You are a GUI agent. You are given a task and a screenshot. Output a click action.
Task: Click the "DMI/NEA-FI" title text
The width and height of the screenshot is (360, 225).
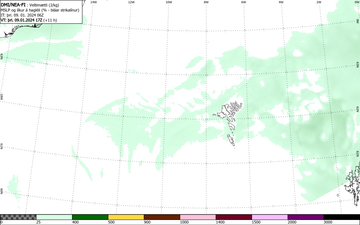pos(13,5)
